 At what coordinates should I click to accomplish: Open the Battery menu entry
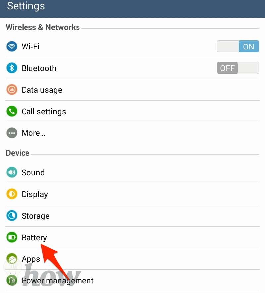tap(132, 237)
